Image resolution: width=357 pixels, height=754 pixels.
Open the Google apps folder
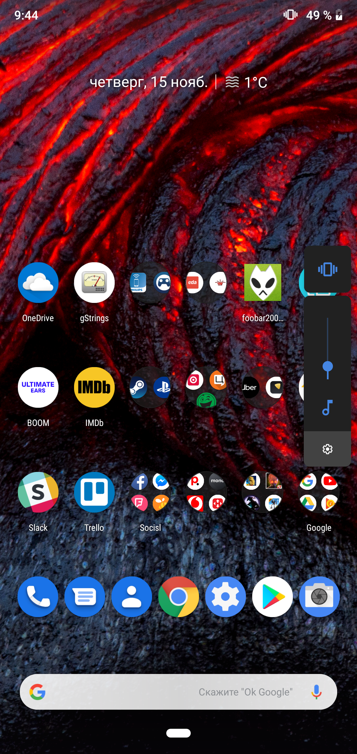tap(319, 492)
